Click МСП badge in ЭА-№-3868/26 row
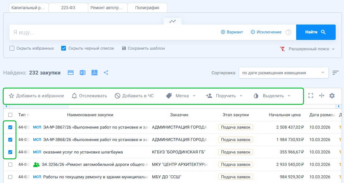This screenshot has width=344, height=183. point(37,140)
